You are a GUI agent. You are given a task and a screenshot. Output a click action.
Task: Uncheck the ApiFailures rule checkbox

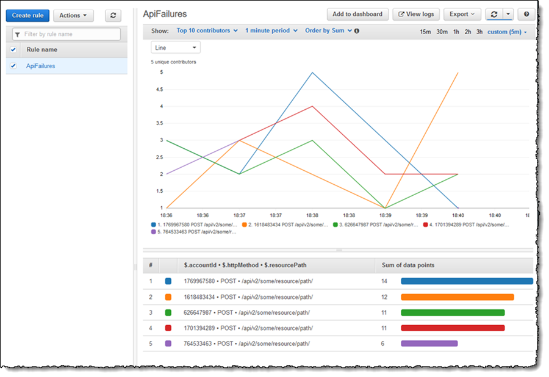tap(13, 66)
